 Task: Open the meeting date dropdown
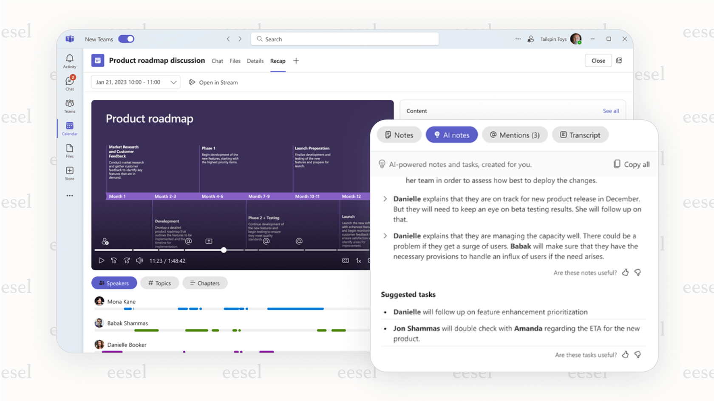pyautogui.click(x=173, y=82)
